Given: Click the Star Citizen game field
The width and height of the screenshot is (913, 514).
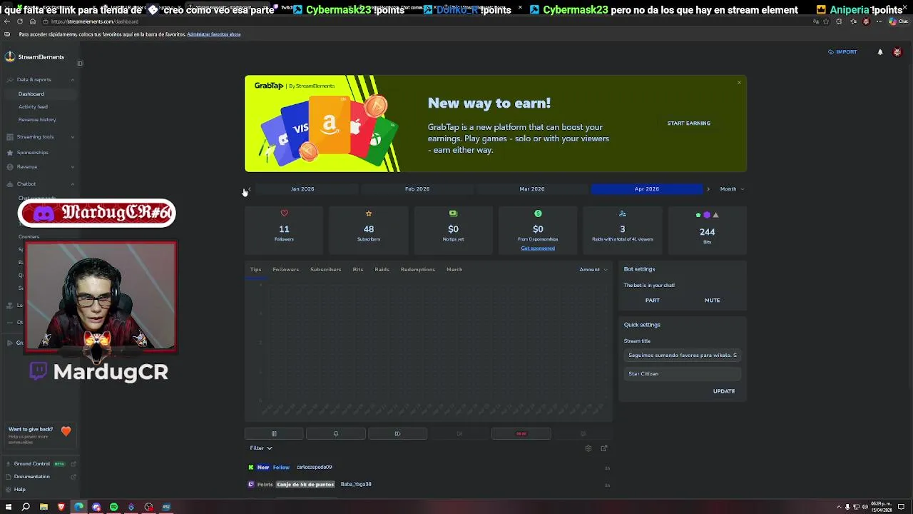Looking at the screenshot, I should click(x=683, y=374).
